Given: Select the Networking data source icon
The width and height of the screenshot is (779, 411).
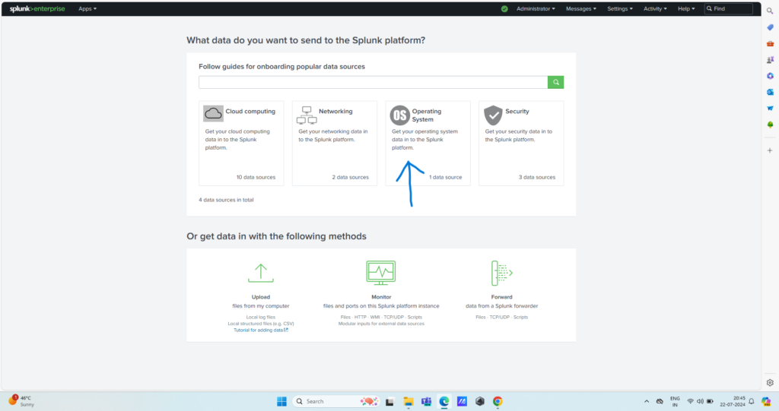Looking at the screenshot, I should [306, 115].
